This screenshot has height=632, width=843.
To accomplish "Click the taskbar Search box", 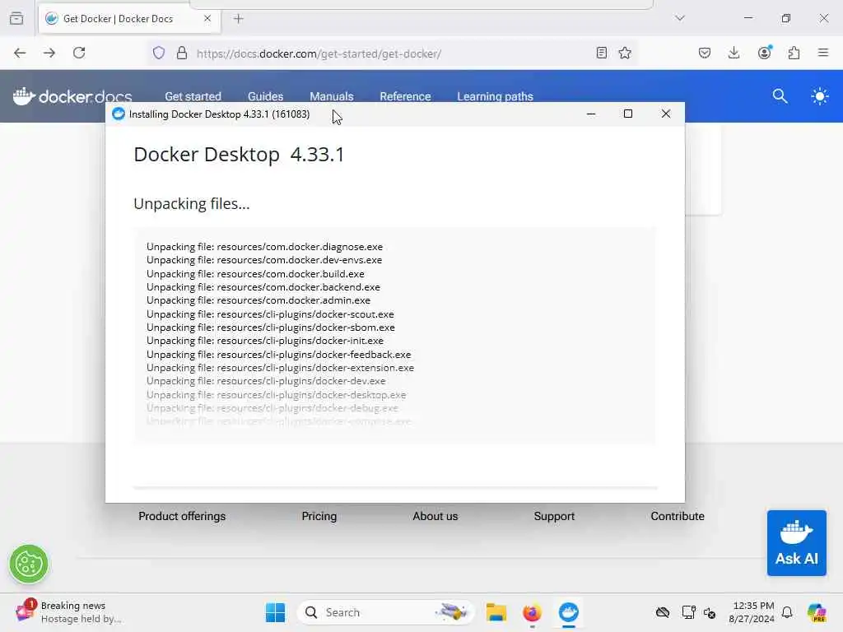I will [x=385, y=612].
